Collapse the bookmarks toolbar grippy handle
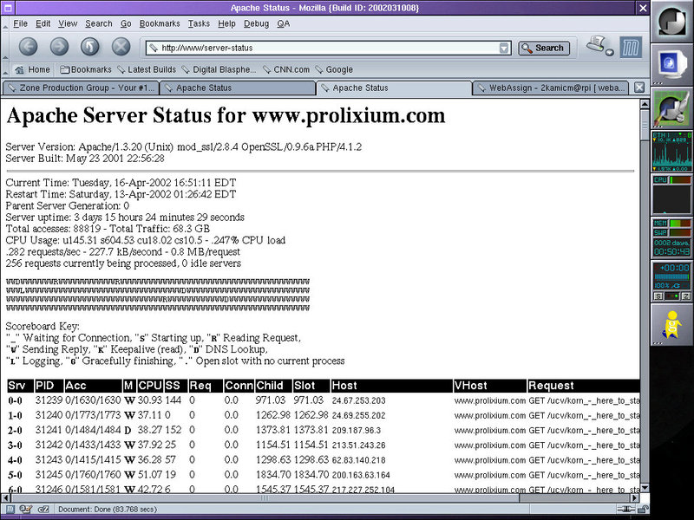The width and height of the screenshot is (694, 520). pos(5,69)
